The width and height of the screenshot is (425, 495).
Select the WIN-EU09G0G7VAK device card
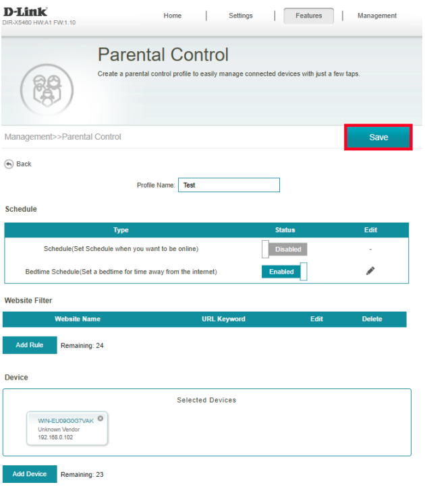point(66,429)
